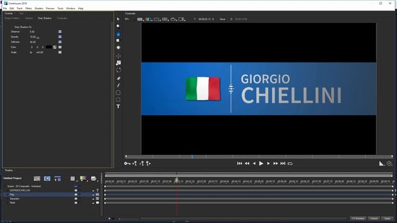The height and width of the screenshot is (223, 397).
Task: Choose the ellipse shape tool
Action: click(x=118, y=100)
